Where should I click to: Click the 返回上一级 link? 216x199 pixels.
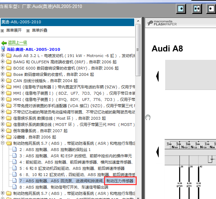tap(17, 42)
